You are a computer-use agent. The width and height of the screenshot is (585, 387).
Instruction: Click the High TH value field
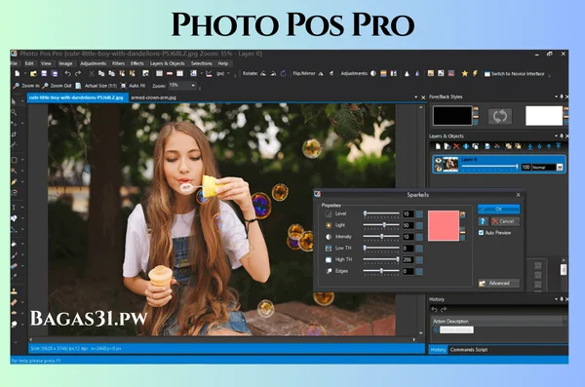coord(409,259)
